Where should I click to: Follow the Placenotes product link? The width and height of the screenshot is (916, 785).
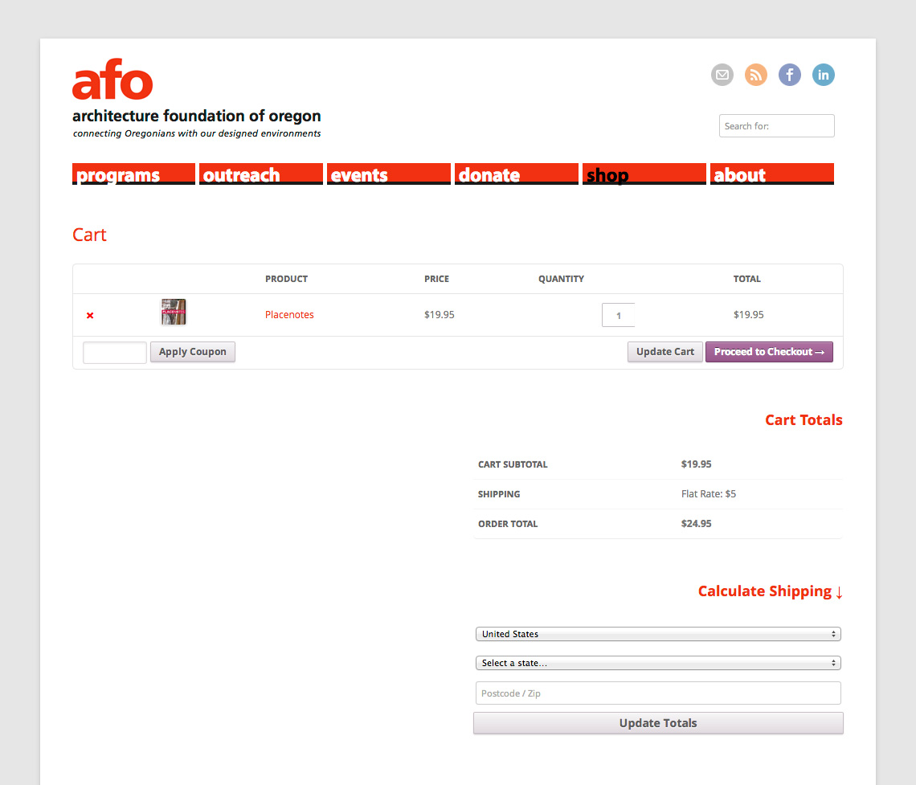[x=289, y=315]
